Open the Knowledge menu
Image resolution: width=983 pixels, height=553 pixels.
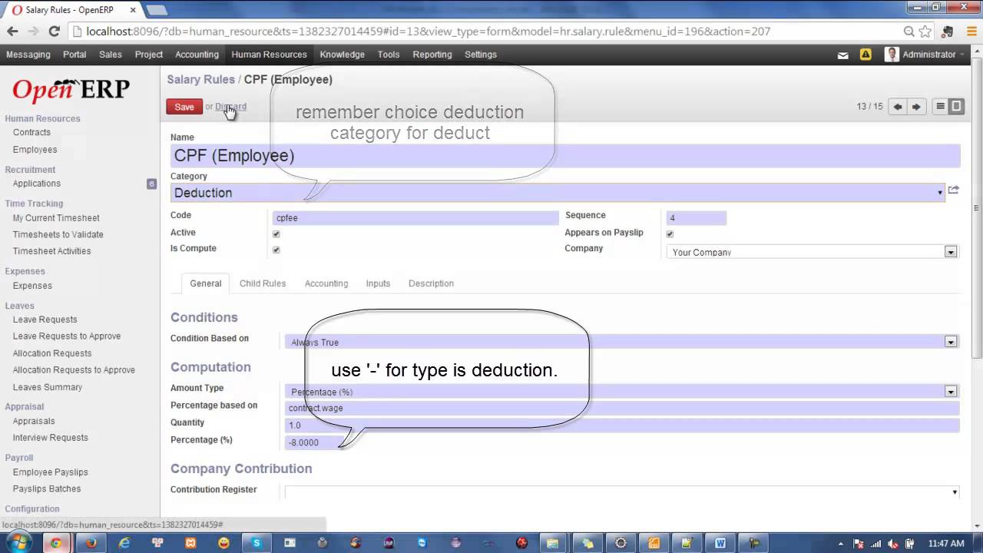click(343, 55)
